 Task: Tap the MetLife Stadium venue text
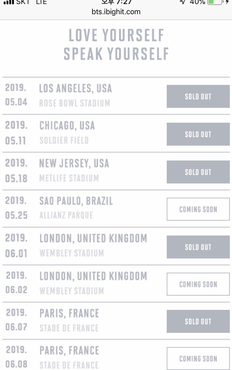point(69,178)
